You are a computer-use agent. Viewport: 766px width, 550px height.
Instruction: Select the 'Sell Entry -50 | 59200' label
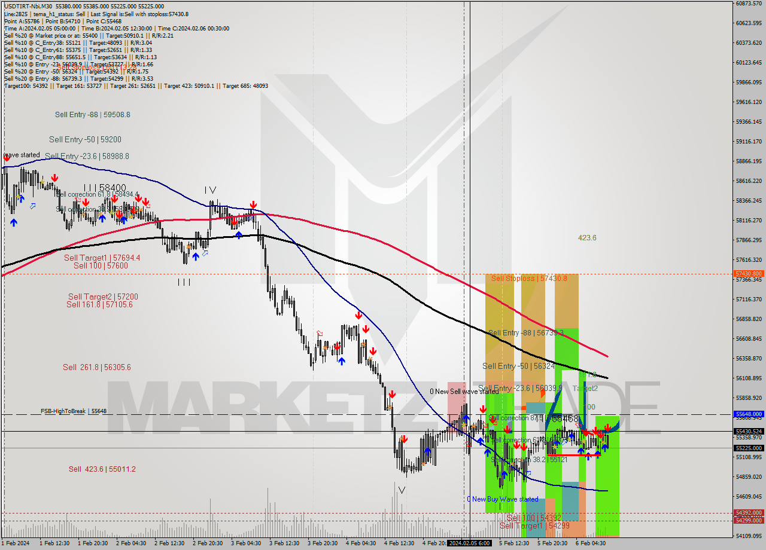coord(85,139)
